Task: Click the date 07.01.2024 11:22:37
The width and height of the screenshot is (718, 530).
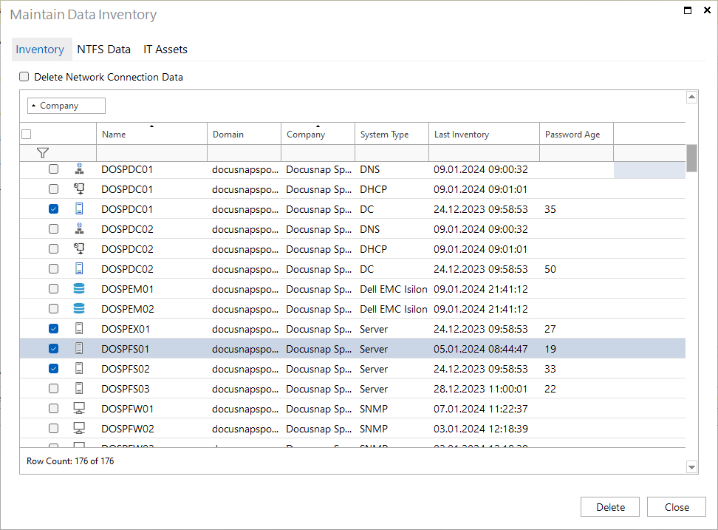Action: (480, 408)
